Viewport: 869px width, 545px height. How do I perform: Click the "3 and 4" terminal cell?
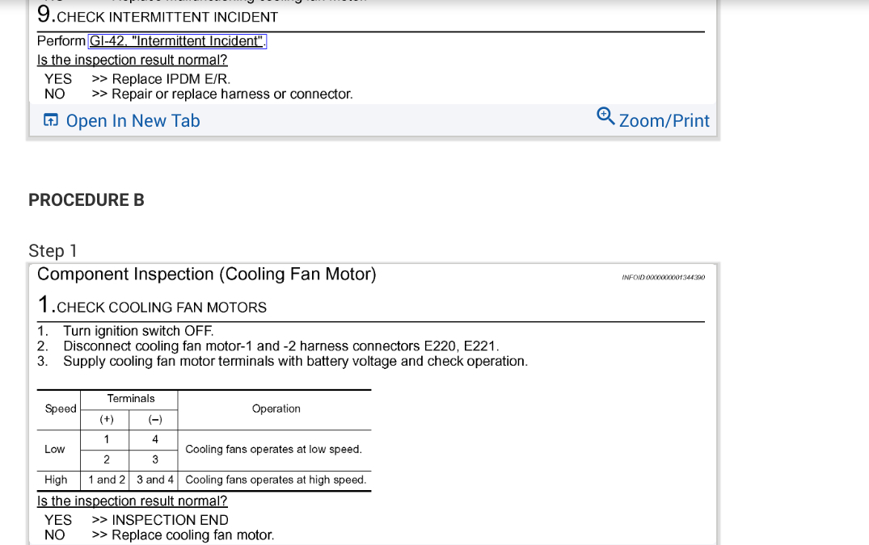point(155,480)
